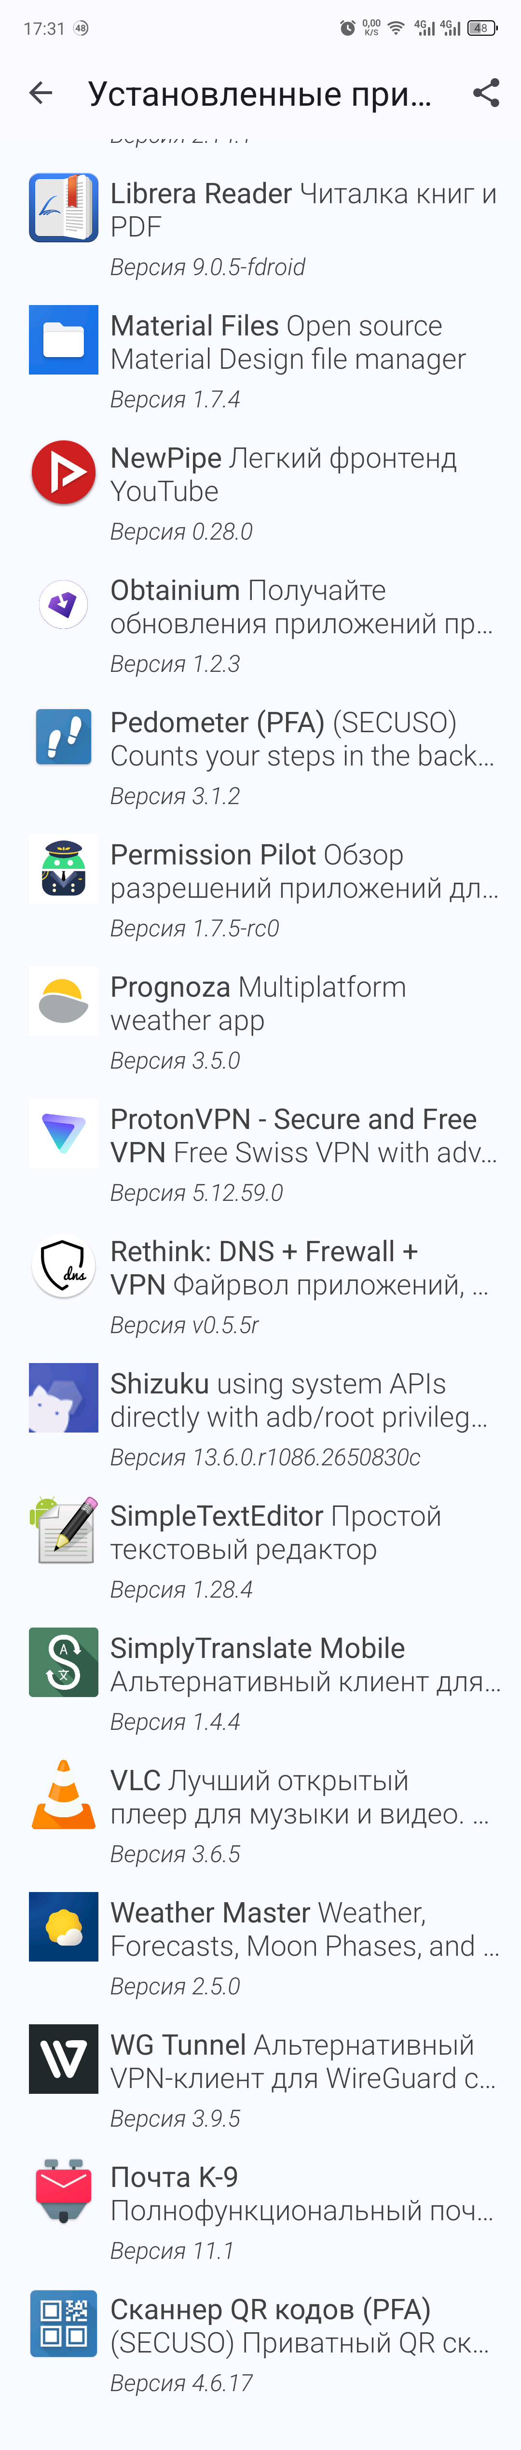The width and height of the screenshot is (521, 2450).
Task: Tap the Установленные приложения title
Action: point(260,93)
